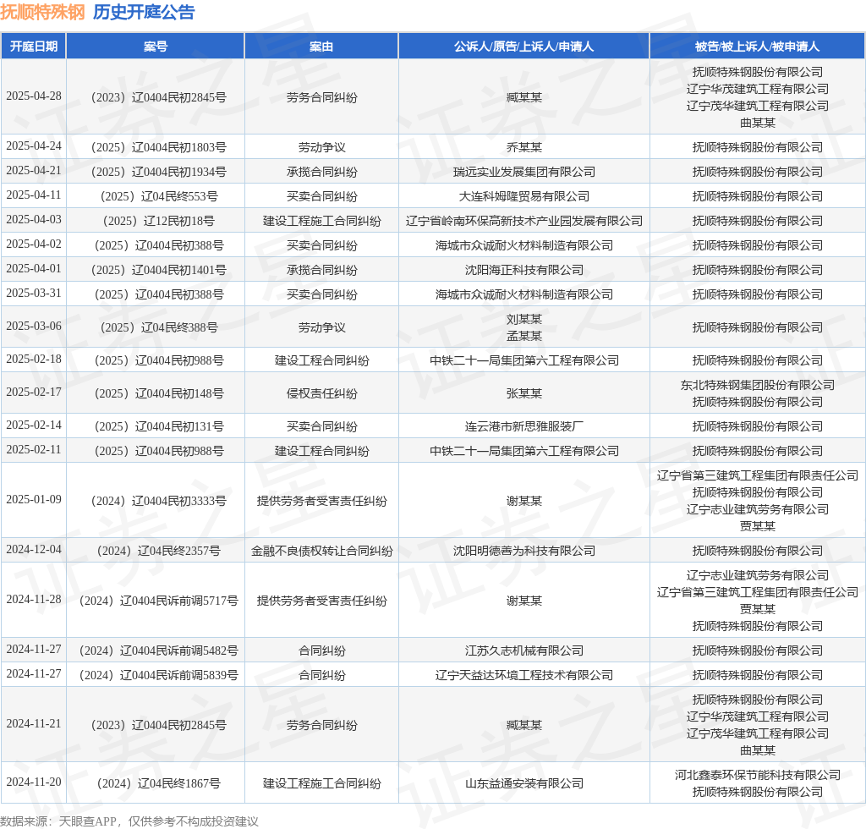Click case number (2025)辽0404民初148号
Viewport: 866px width, 829px height.
[158, 393]
